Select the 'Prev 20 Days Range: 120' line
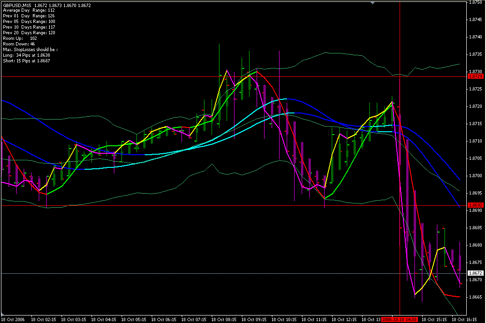 click(29, 32)
